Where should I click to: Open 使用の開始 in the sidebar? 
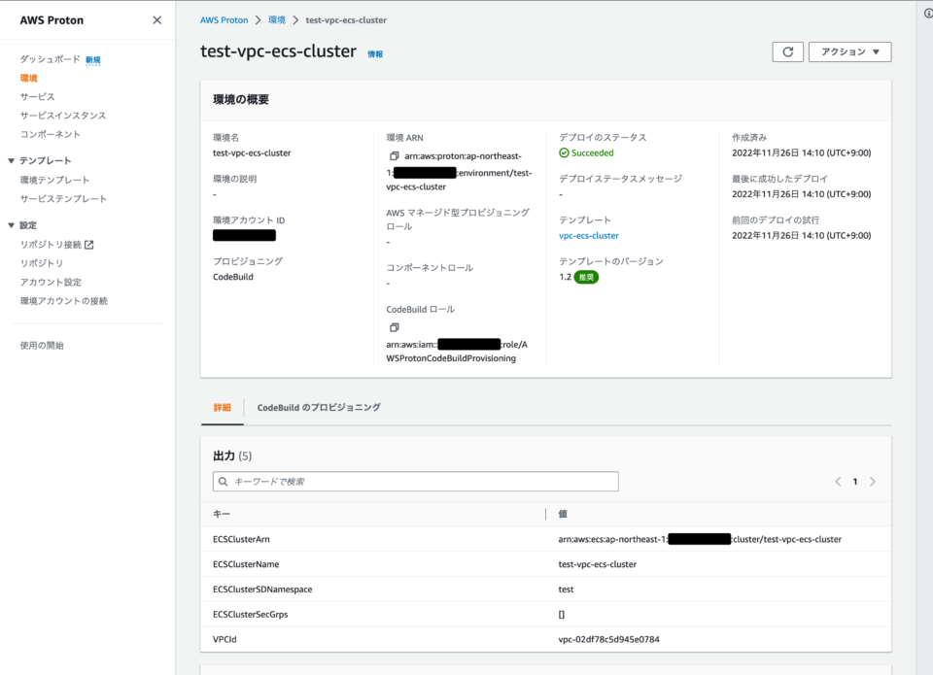coord(42,345)
